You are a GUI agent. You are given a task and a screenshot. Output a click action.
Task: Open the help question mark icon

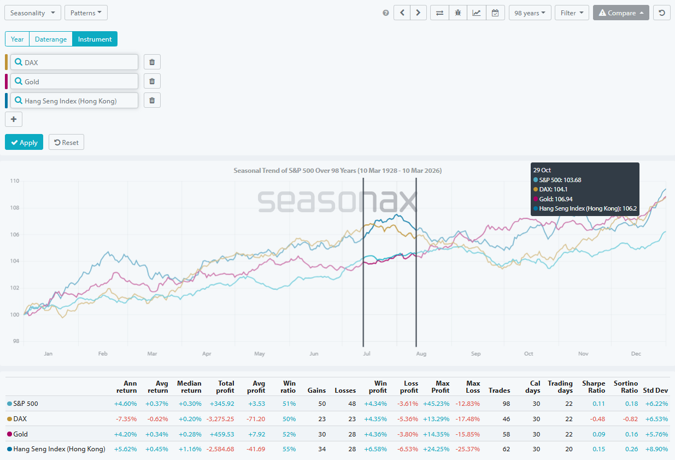pos(385,13)
